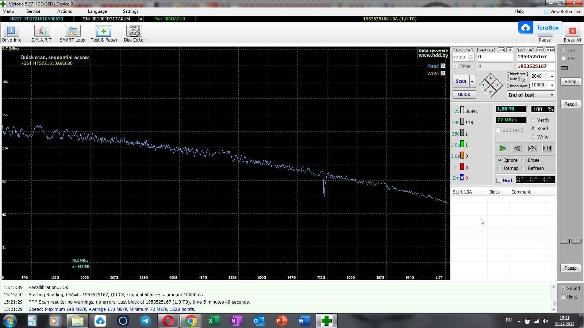Click the left arrow on navigation diamond

pyautogui.click(x=483, y=85)
